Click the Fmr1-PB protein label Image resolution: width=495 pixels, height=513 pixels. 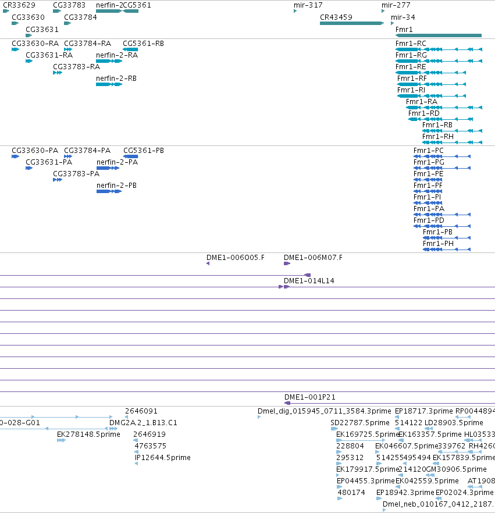point(438,232)
